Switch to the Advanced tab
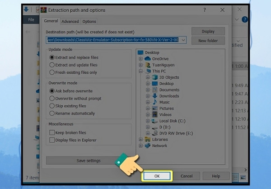Image resolution: width=271 pixels, height=189 pixels. [70, 22]
